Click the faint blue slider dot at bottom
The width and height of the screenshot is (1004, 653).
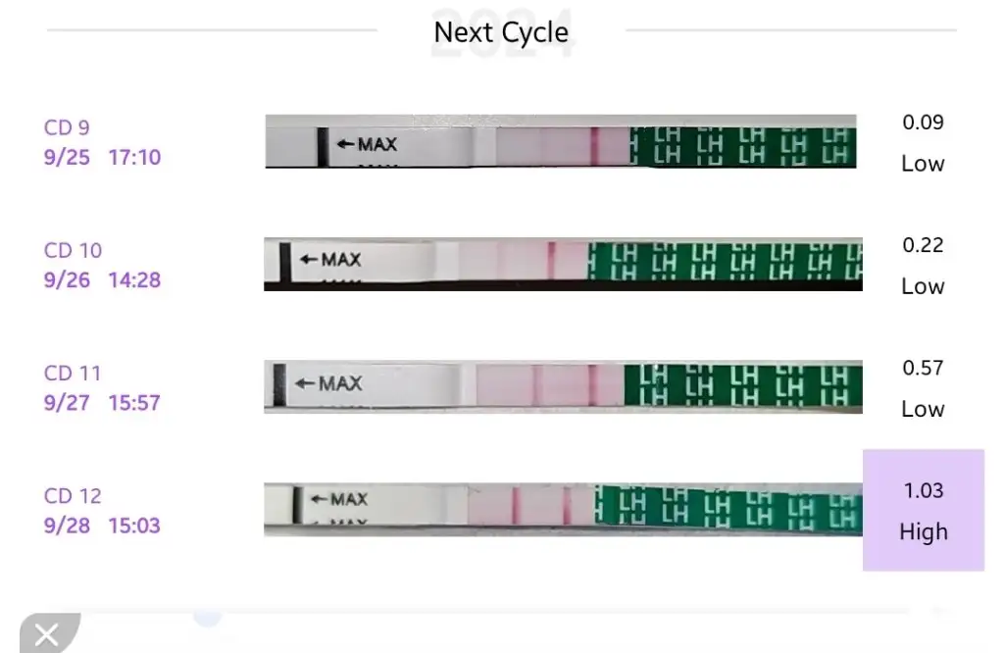[207, 615]
